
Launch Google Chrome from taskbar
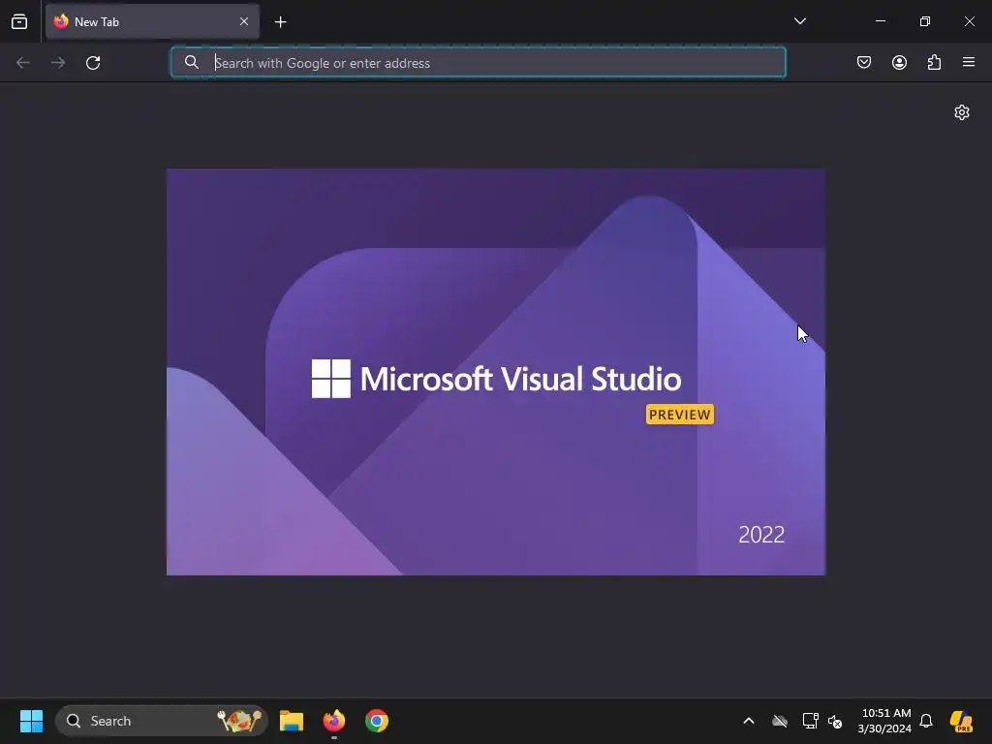click(377, 721)
